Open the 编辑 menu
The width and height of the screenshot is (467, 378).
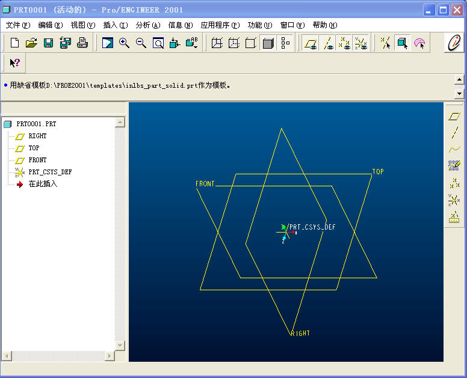coord(51,25)
